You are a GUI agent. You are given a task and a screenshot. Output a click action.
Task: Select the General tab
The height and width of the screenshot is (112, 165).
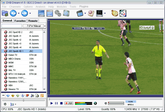point(7,21)
